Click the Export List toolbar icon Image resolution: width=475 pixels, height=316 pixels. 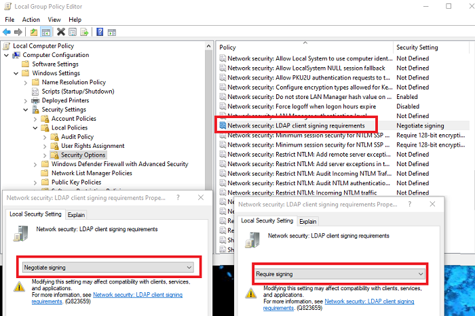(x=84, y=32)
